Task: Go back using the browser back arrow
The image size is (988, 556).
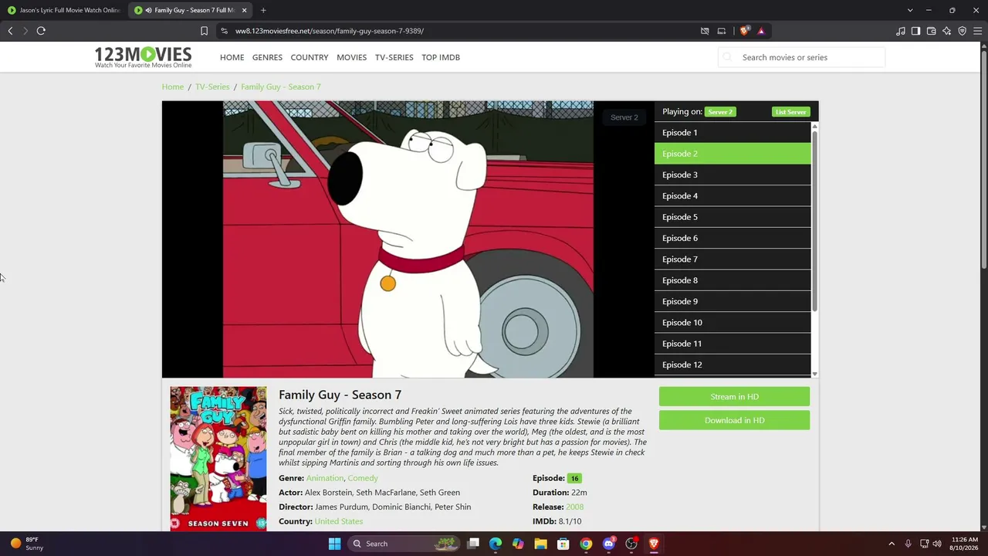Action: pos(10,31)
